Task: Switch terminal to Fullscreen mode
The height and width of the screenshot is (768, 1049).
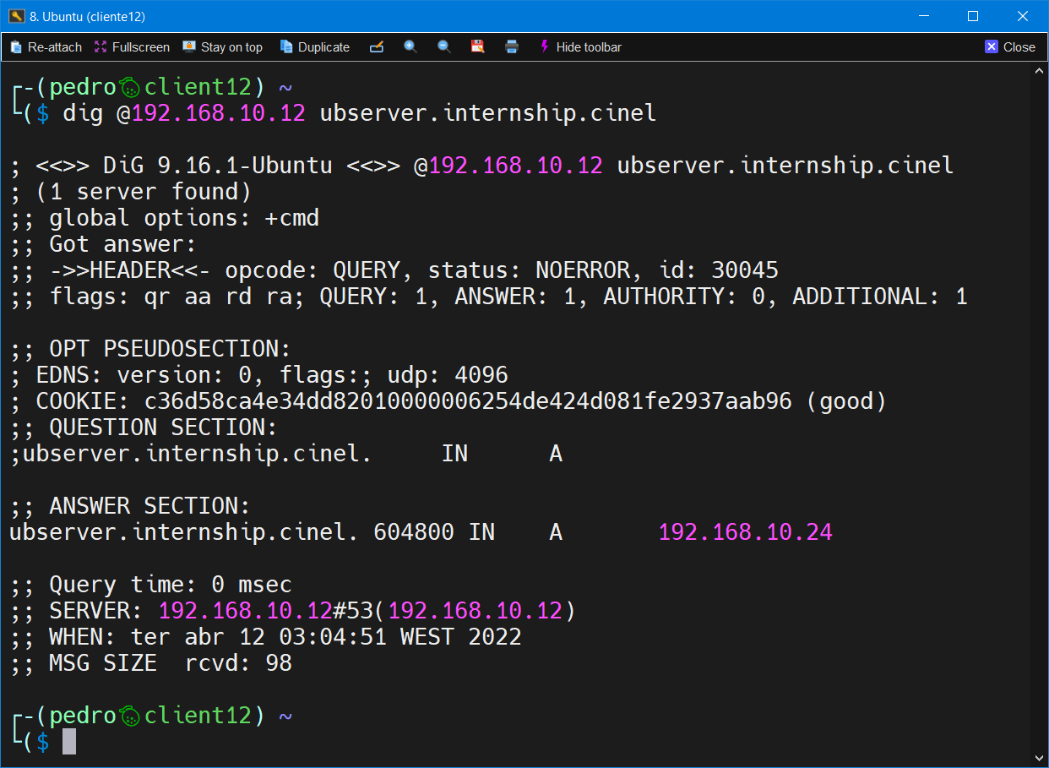Action: point(132,47)
